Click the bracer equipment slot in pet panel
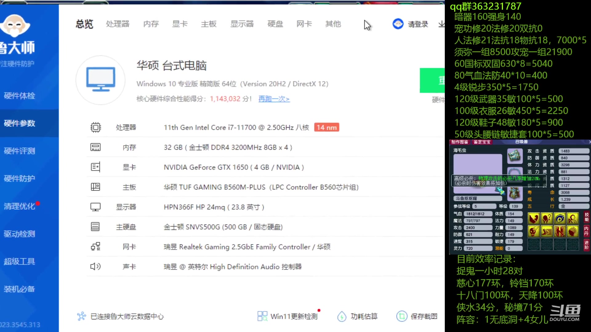The height and width of the screenshot is (332, 591). click(515, 156)
